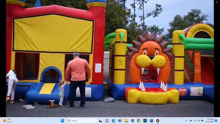220x124 pixels.
Task: Select the active media player taskbar icon
Action: tap(158, 121)
